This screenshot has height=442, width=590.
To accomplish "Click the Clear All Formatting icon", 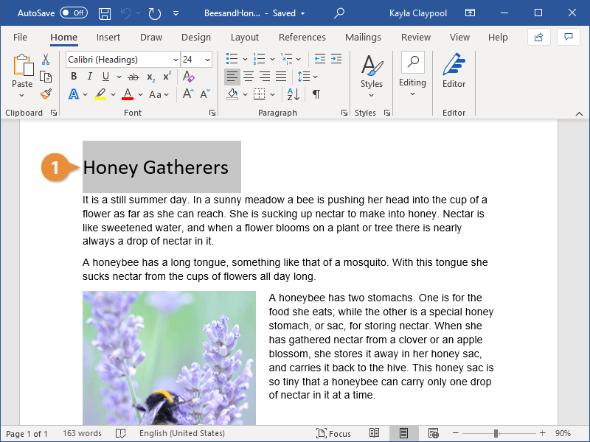I will [188, 77].
